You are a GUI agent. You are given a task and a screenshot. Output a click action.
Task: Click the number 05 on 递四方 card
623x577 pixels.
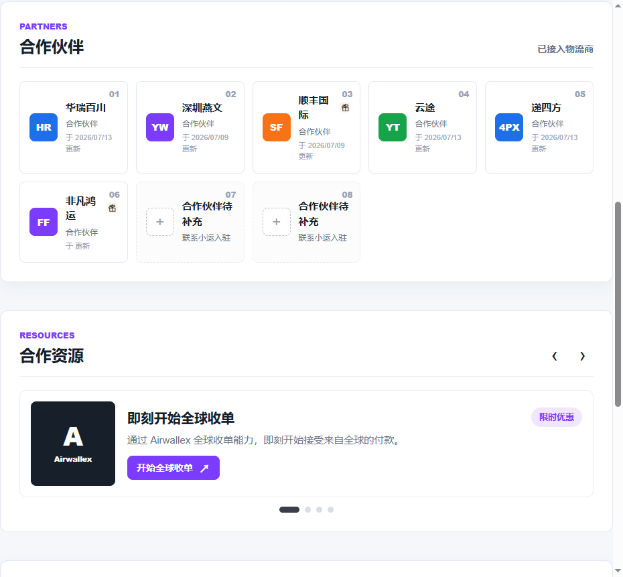pos(580,94)
